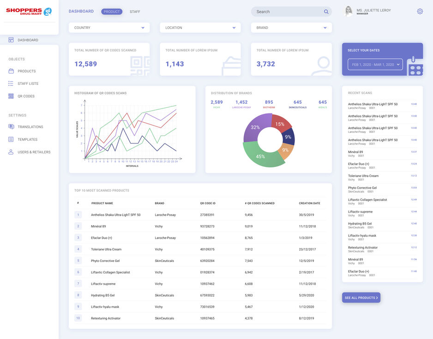
Task: Click the # QR Codes Scanned column header
Action: [259, 203]
